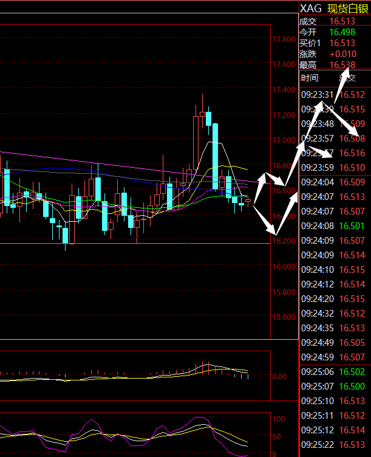Click the 09:25:07 trade priced 16.500
Image resolution: width=371 pixels, height=457 pixels.
334,387
